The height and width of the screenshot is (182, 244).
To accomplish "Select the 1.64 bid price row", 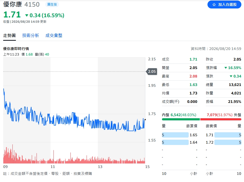I will click(180, 142).
